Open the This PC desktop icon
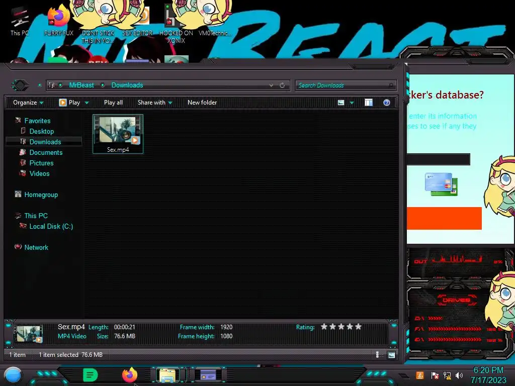 coord(19,21)
